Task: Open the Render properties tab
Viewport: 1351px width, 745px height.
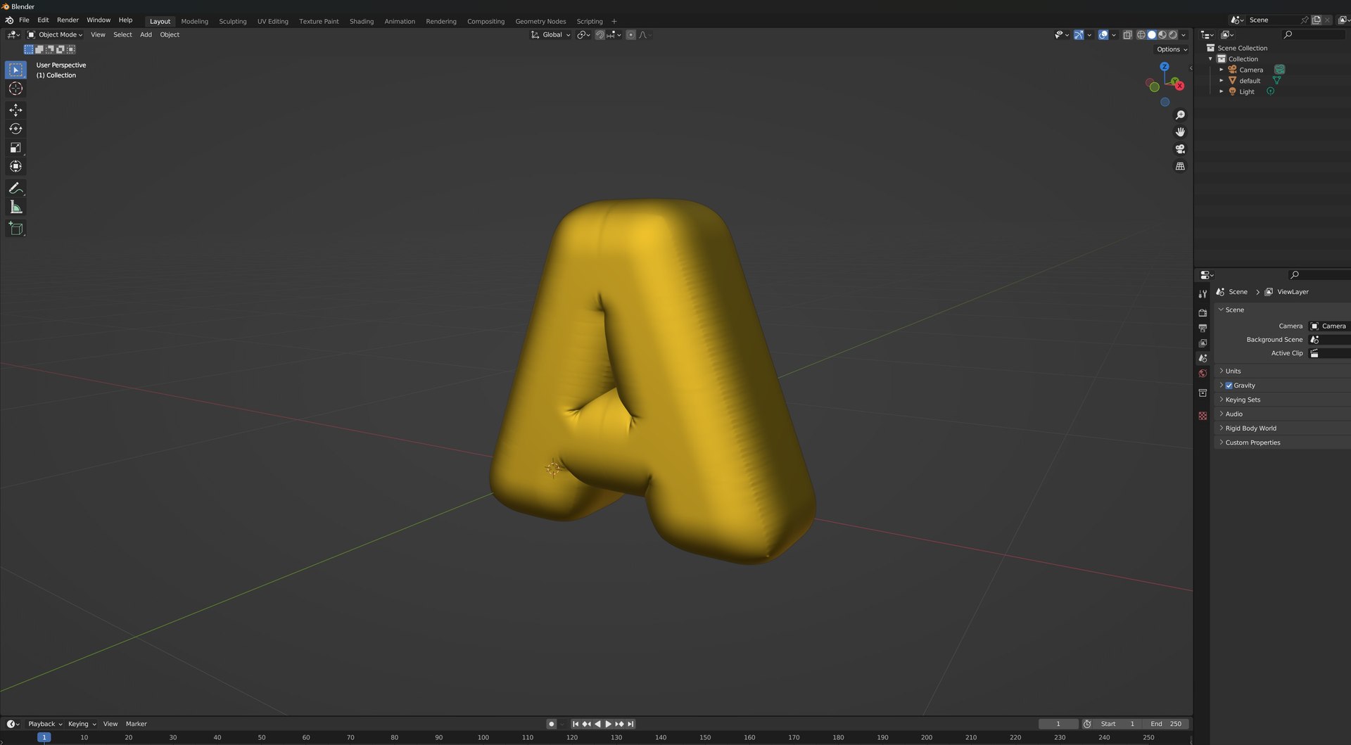Action: pos(1203,312)
